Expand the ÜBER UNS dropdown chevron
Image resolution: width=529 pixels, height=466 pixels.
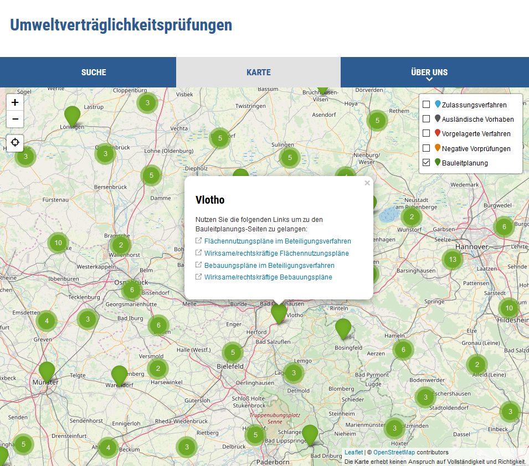pyautogui.click(x=429, y=80)
